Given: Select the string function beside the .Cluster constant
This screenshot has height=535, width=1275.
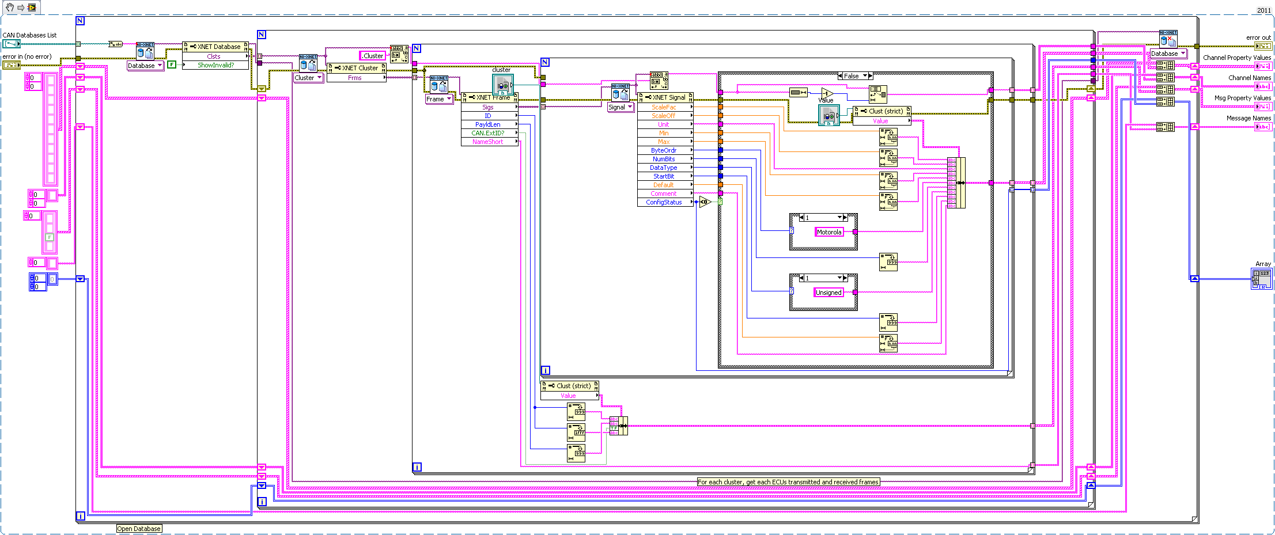Looking at the screenshot, I should click(x=399, y=54).
